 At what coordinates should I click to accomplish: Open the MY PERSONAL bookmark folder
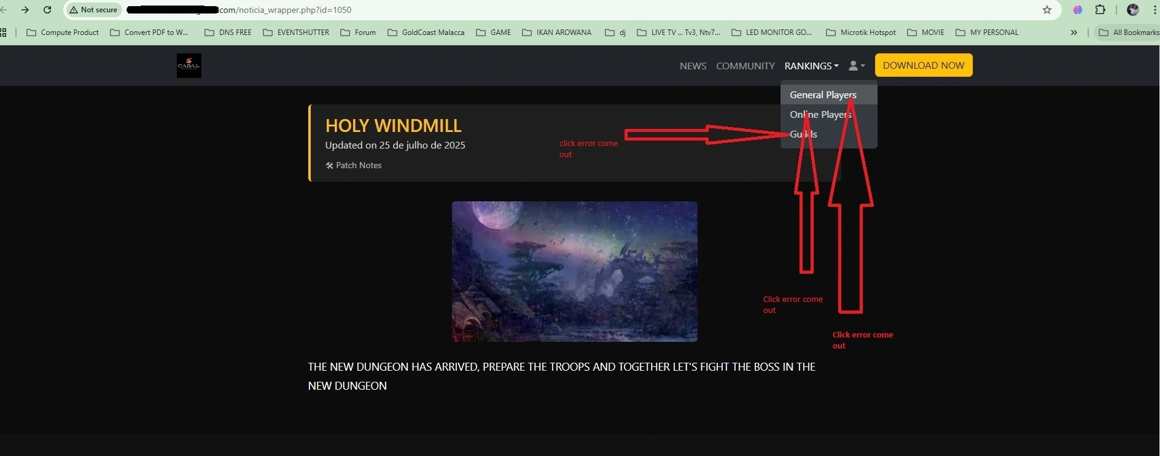pos(987,33)
